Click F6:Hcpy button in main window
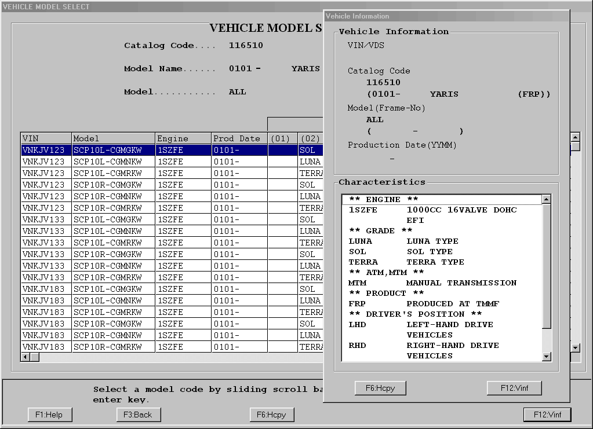The width and height of the screenshot is (593, 429). [x=272, y=415]
